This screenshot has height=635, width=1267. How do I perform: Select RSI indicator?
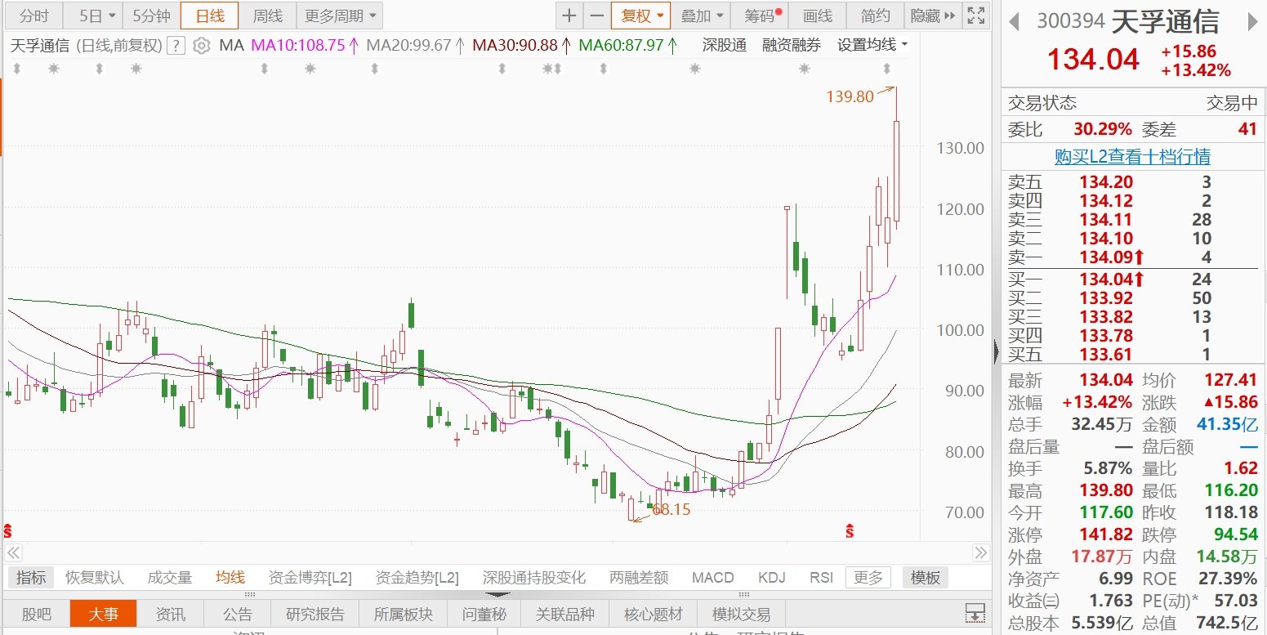pos(821,578)
